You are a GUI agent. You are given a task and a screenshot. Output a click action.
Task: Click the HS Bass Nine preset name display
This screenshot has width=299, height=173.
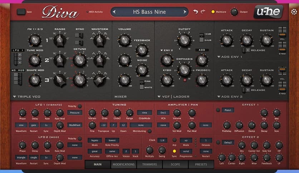pyautogui.click(x=149, y=12)
